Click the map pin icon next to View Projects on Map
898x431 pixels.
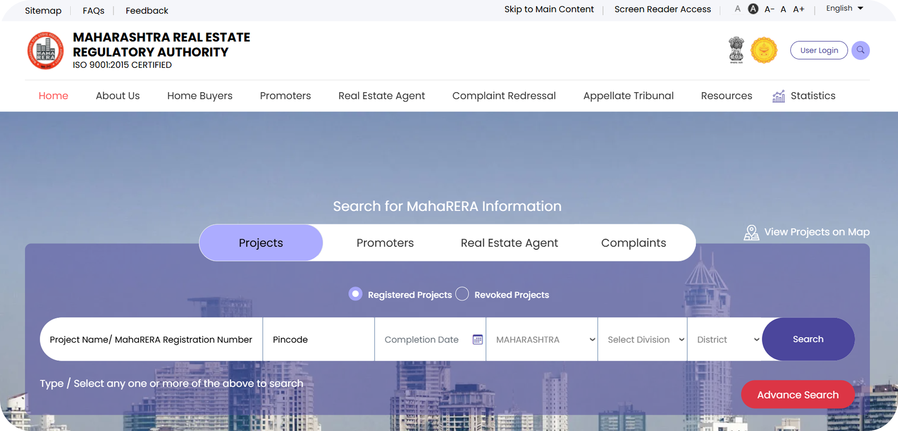click(751, 232)
